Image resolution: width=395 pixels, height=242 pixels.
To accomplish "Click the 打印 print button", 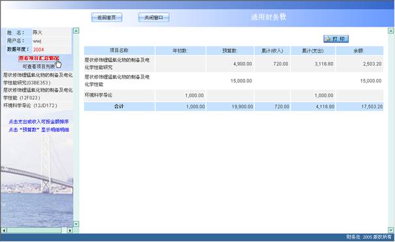I will (336, 38).
